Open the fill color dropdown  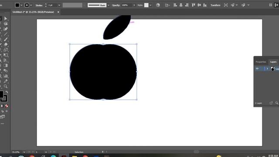click(21, 5)
